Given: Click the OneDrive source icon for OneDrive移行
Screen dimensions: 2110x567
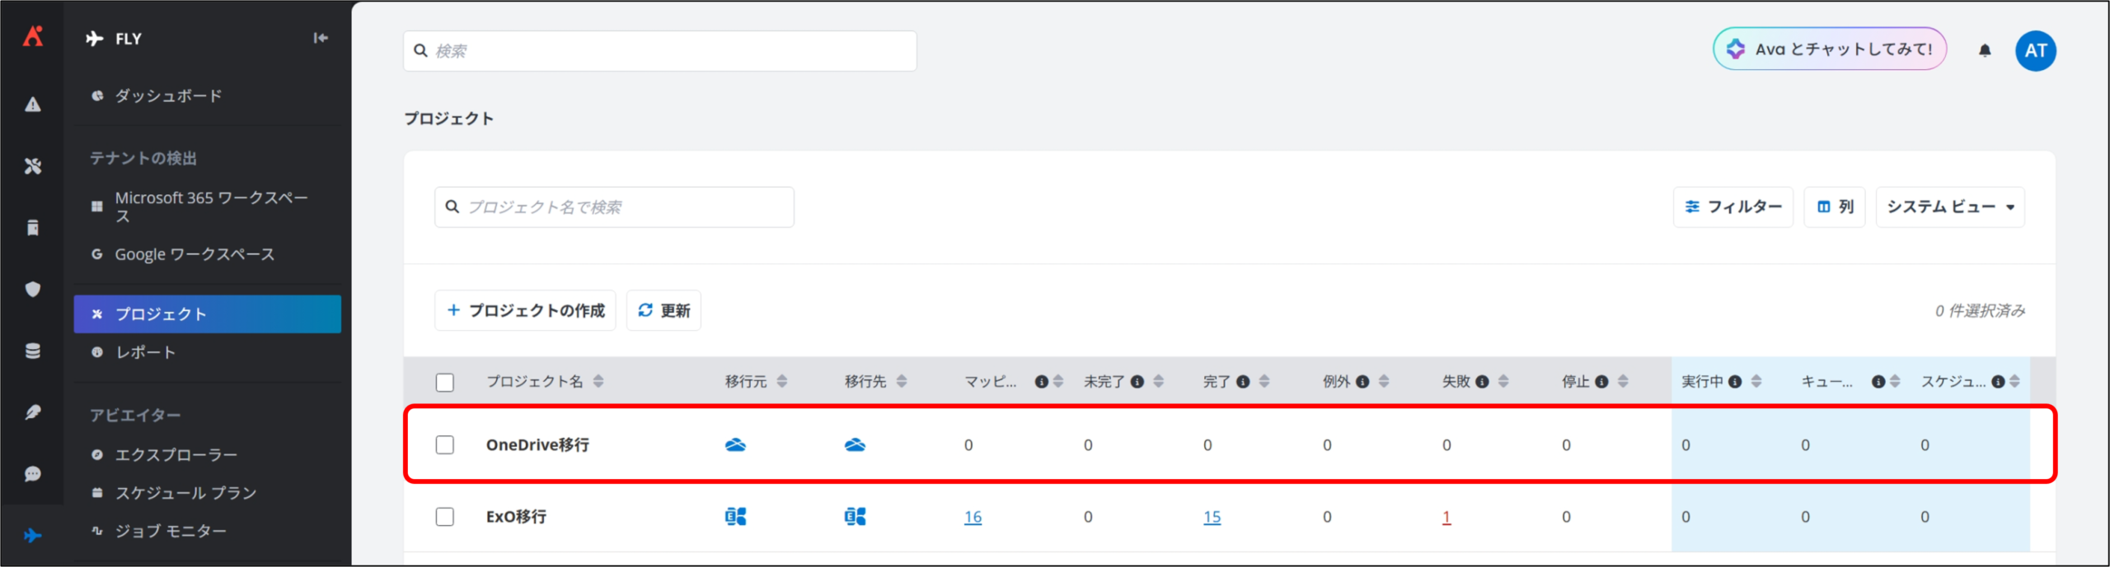Looking at the screenshot, I should coord(735,445).
